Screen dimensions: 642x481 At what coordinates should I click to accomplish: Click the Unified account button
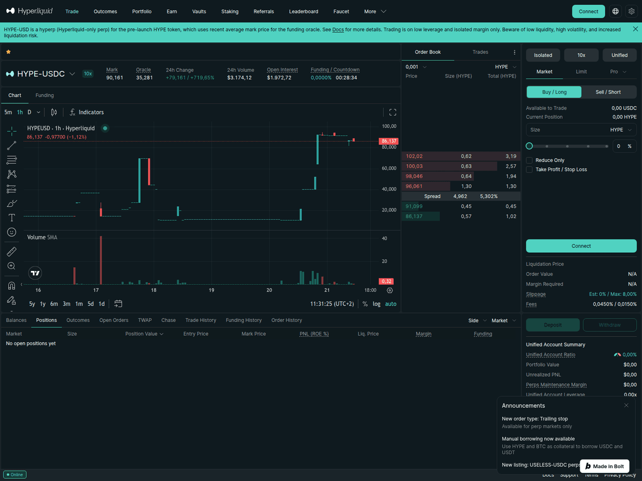pos(620,55)
